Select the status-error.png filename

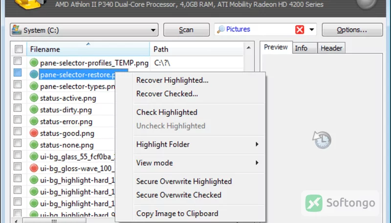(x=66, y=121)
